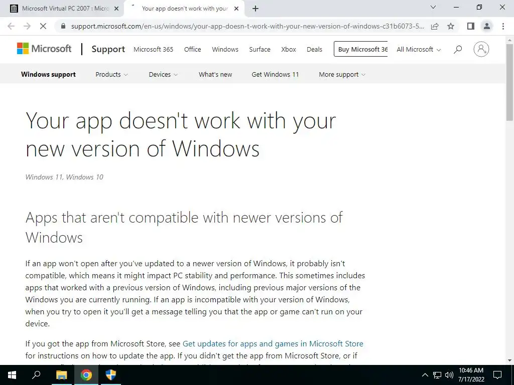This screenshot has height=385, width=514.
Task: Open Surface in top navigation
Action: point(260,50)
